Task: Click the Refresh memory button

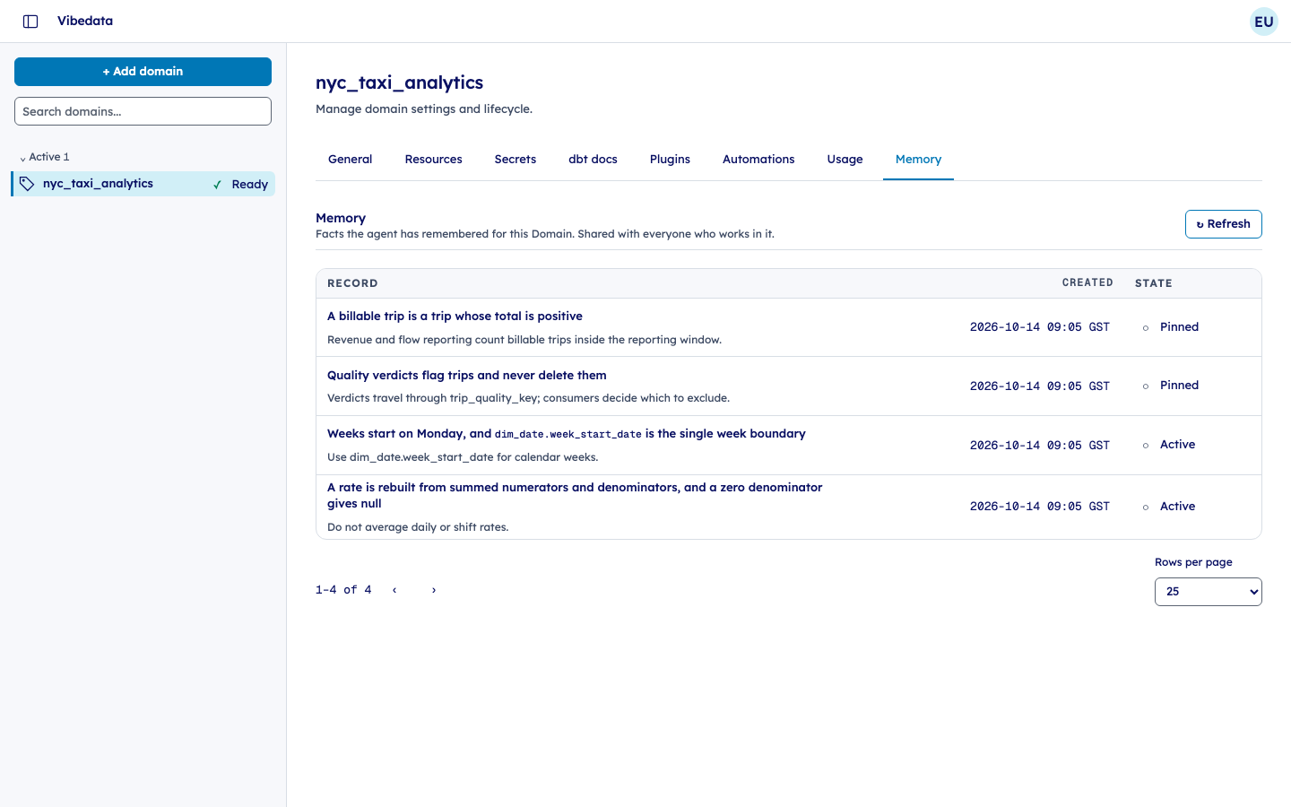Action: click(1223, 224)
